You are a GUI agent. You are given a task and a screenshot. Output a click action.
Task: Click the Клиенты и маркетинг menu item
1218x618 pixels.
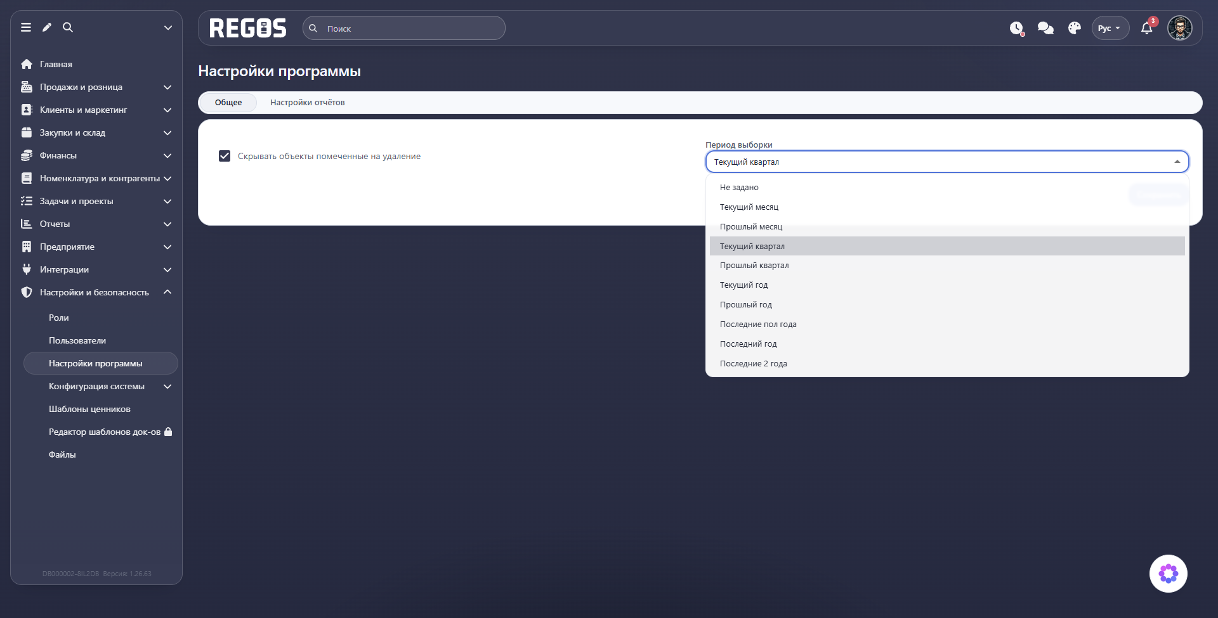[x=96, y=110]
